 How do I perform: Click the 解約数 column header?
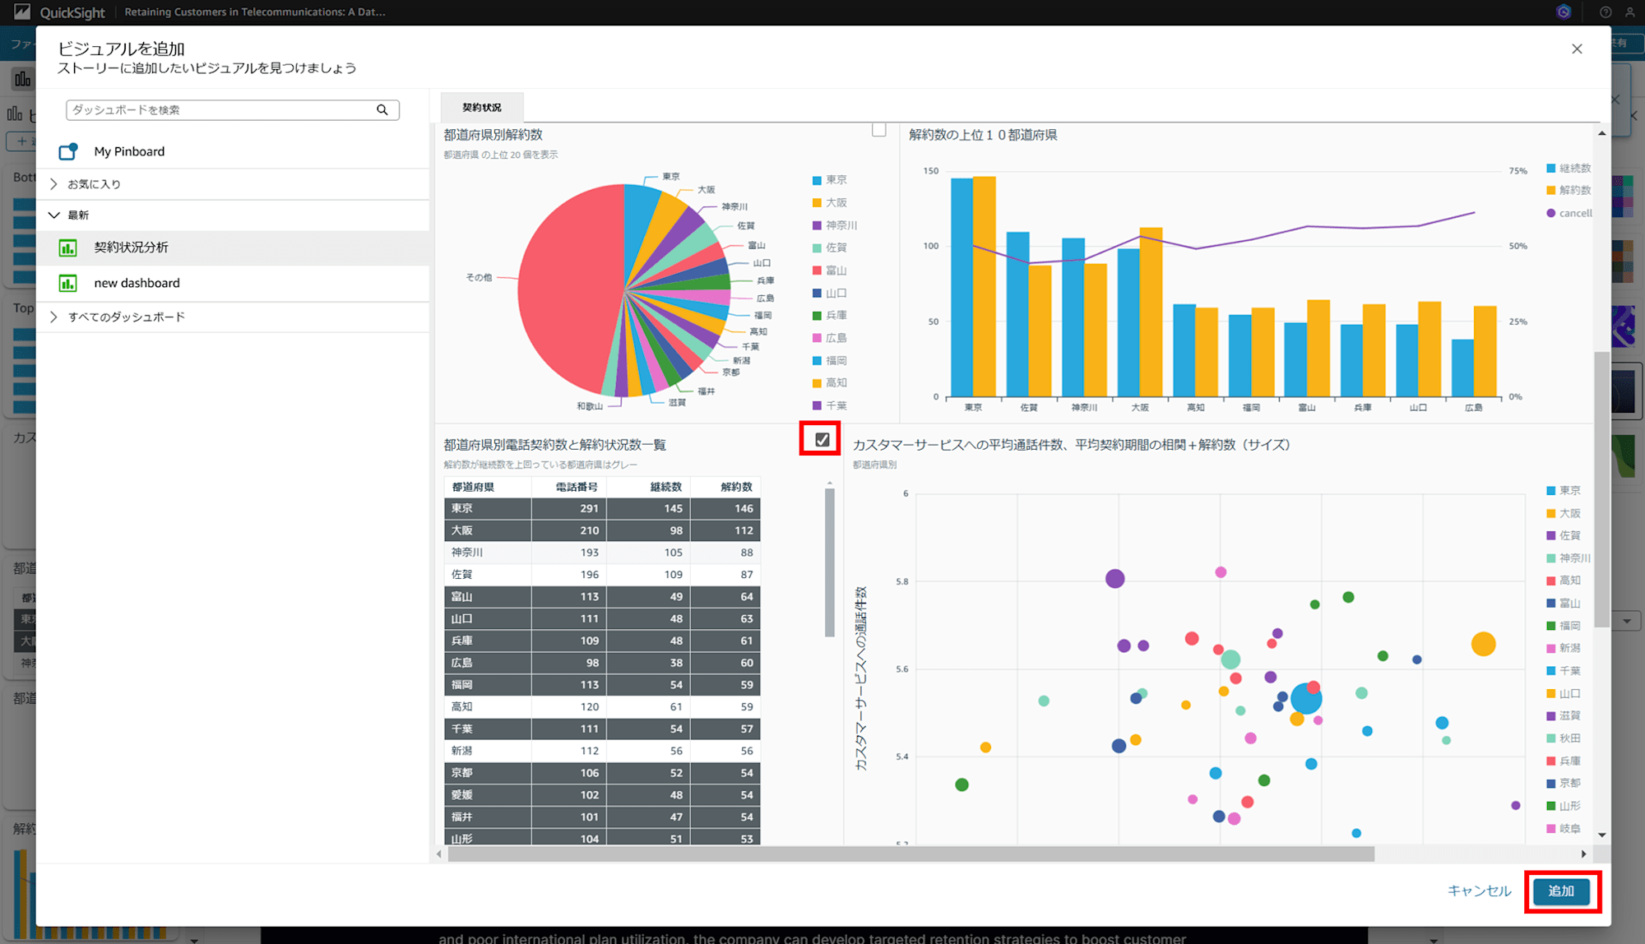725,488
